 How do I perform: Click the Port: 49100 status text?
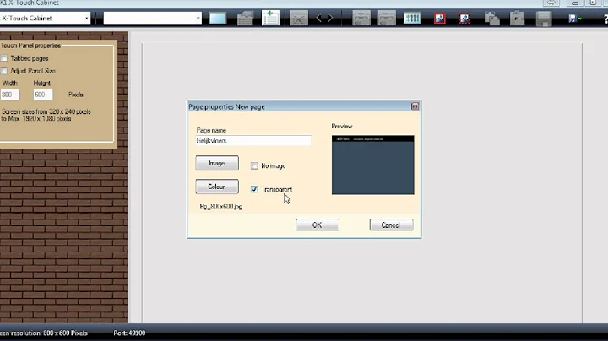129,333
